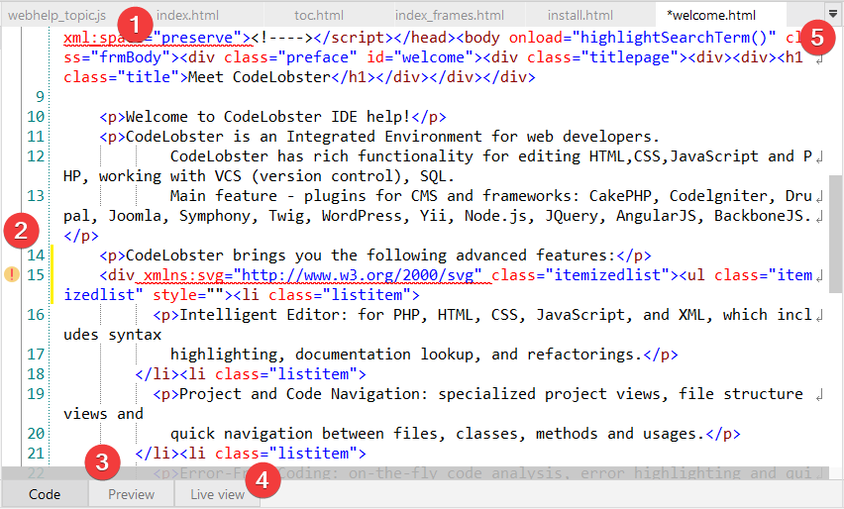Switch to Preview view
This screenshot has height=509, width=844.
tap(132, 494)
